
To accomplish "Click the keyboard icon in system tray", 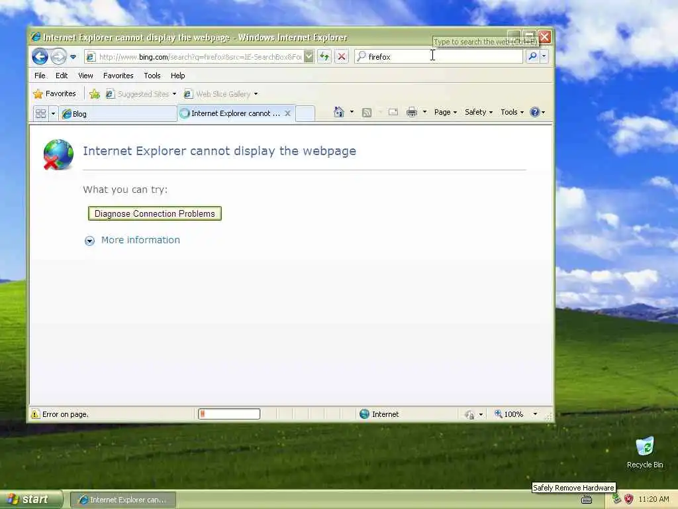I will (x=587, y=500).
